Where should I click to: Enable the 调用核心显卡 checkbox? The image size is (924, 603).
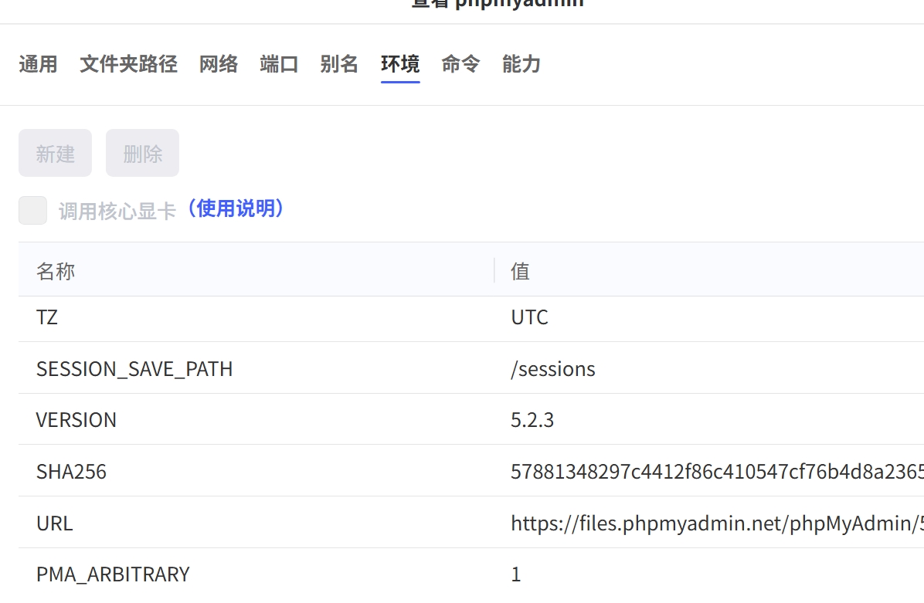(x=32, y=209)
